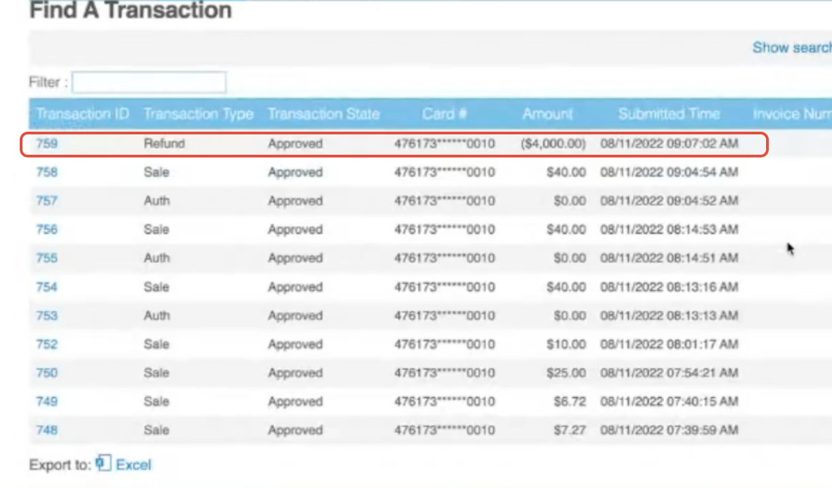The width and height of the screenshot is (832, 488).
Task: Open transaction ID 754
Action: pyautogui.click(x=47, y=287)
